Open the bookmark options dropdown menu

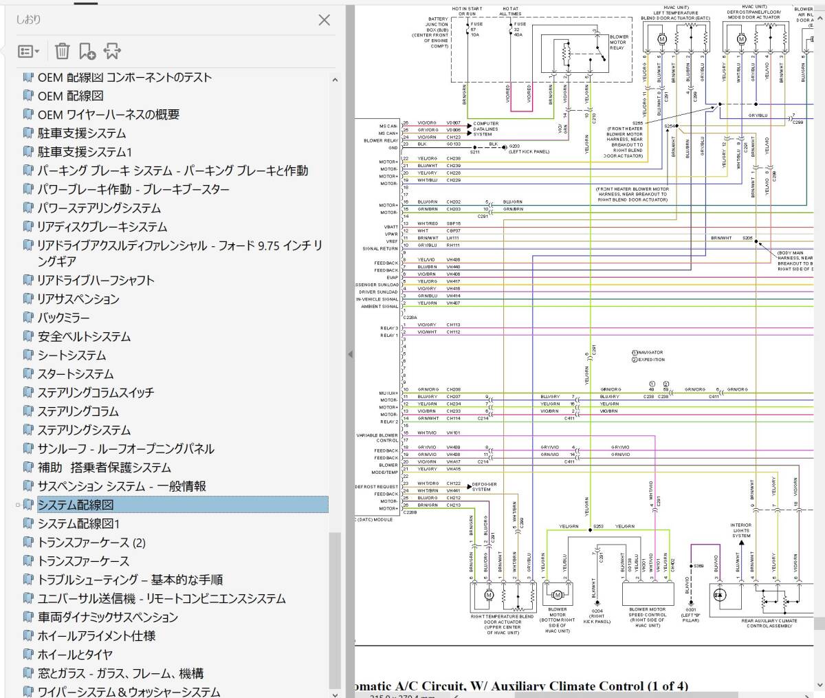coord(28,52)
